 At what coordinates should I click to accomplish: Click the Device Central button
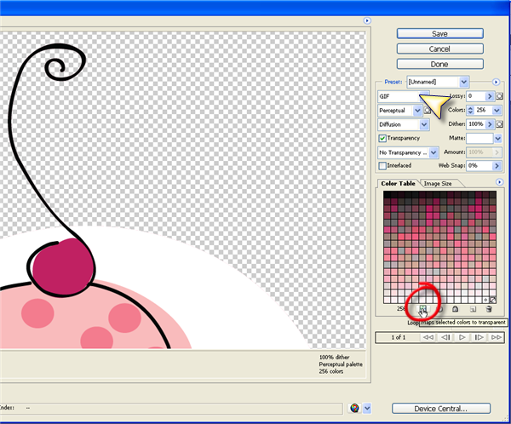[439, 409]
